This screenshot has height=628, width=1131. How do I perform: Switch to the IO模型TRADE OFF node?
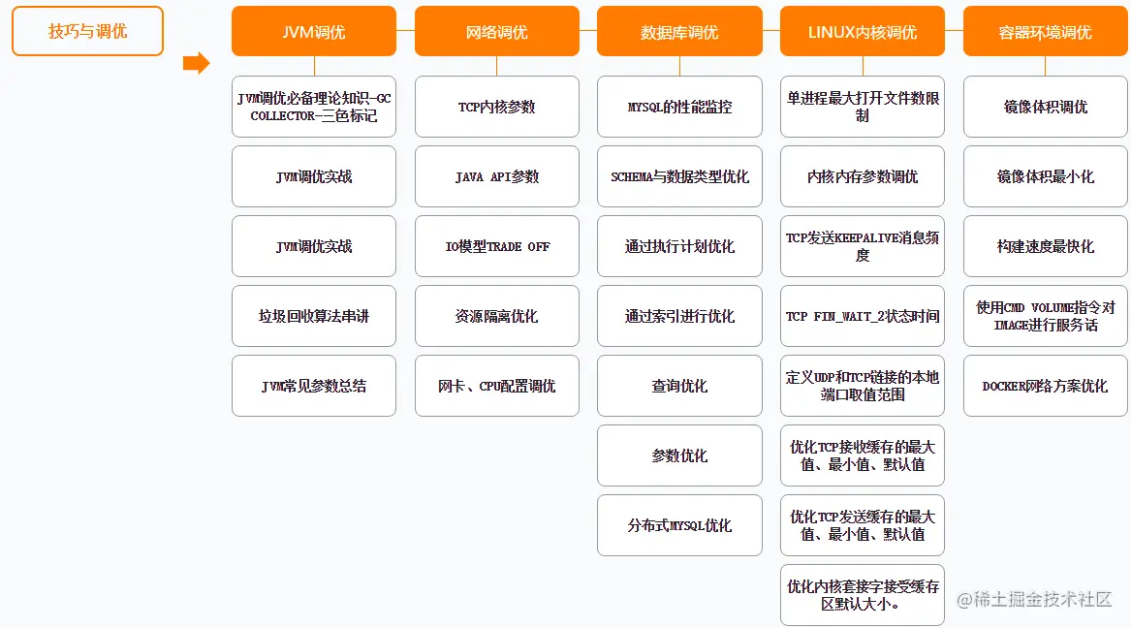coord(496,246)
